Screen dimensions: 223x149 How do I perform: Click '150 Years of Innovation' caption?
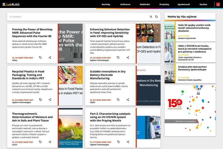point(185,121)
